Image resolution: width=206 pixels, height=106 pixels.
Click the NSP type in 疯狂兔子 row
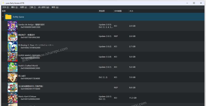click(x=116, y=36)
